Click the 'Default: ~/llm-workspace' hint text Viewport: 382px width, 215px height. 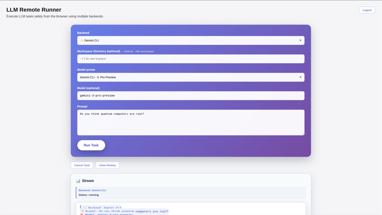click(x=139, y=51)
